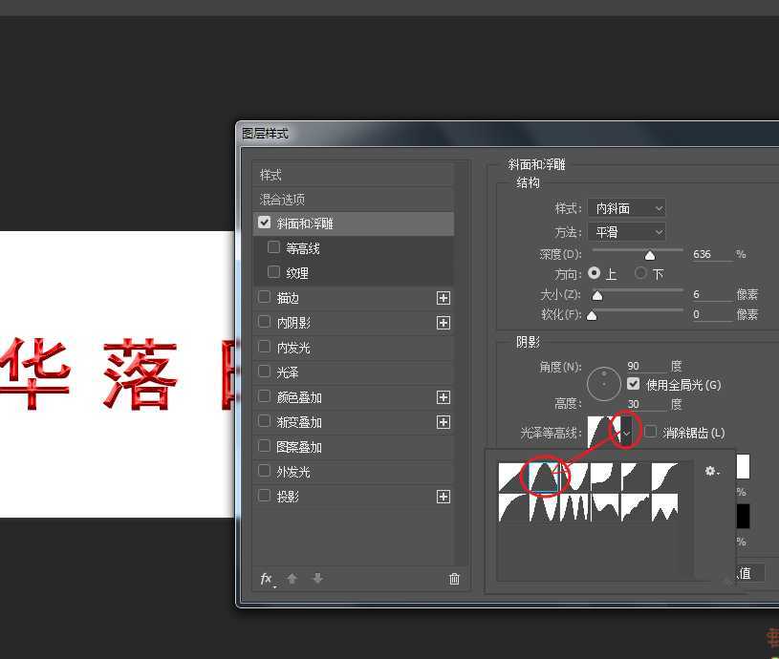Viewport: 779px width, 659px height.
Task: Add another 颜色叠加 effect with plus icon
Action: tap(443, 397)
